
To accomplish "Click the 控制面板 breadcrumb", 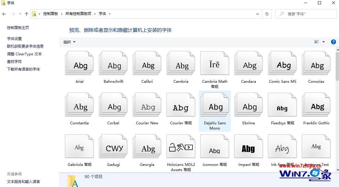I will pyautogui.click(x=51, y=14).
